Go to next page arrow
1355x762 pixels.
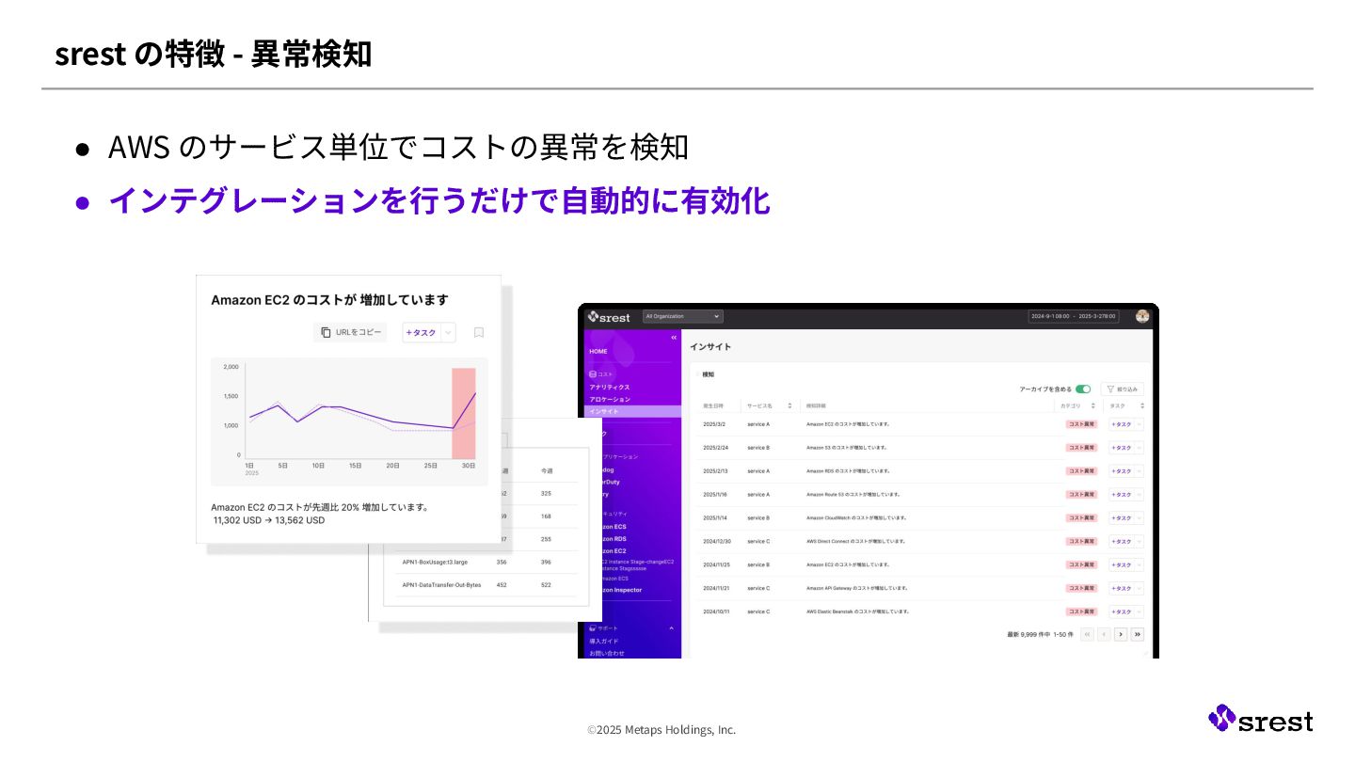click(1121, 634)
